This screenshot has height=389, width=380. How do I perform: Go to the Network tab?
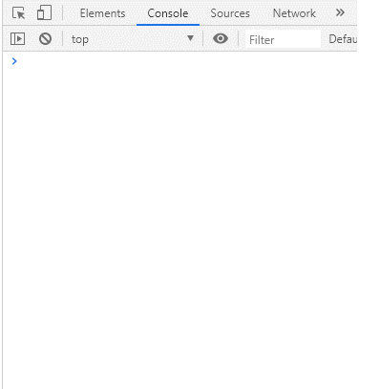tap(294, 13)
